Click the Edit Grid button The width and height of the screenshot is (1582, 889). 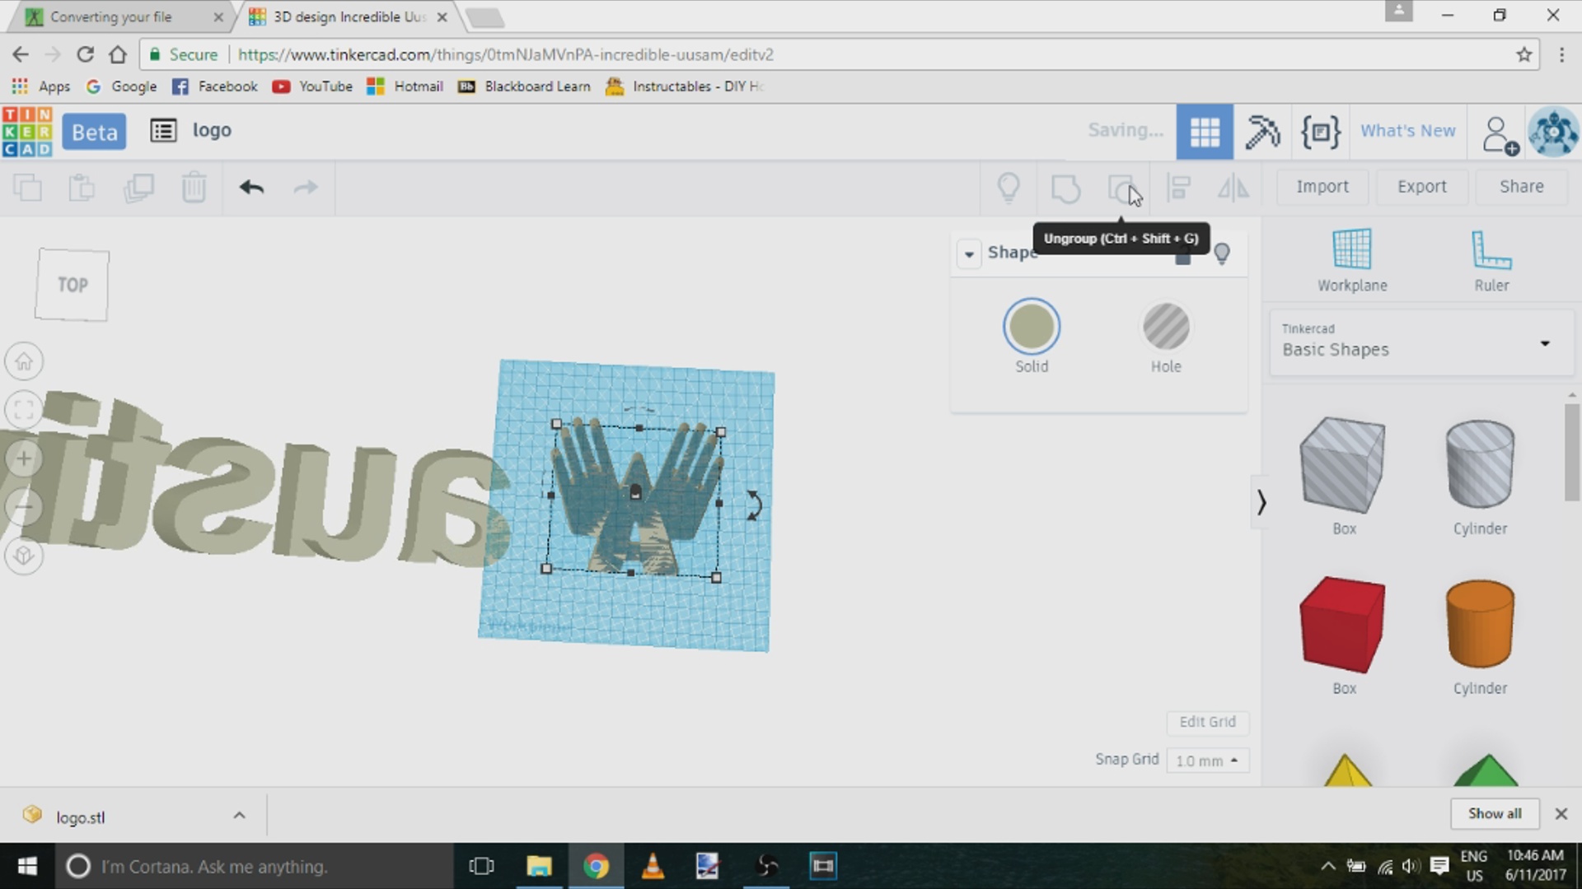(x=1207, y=722)
